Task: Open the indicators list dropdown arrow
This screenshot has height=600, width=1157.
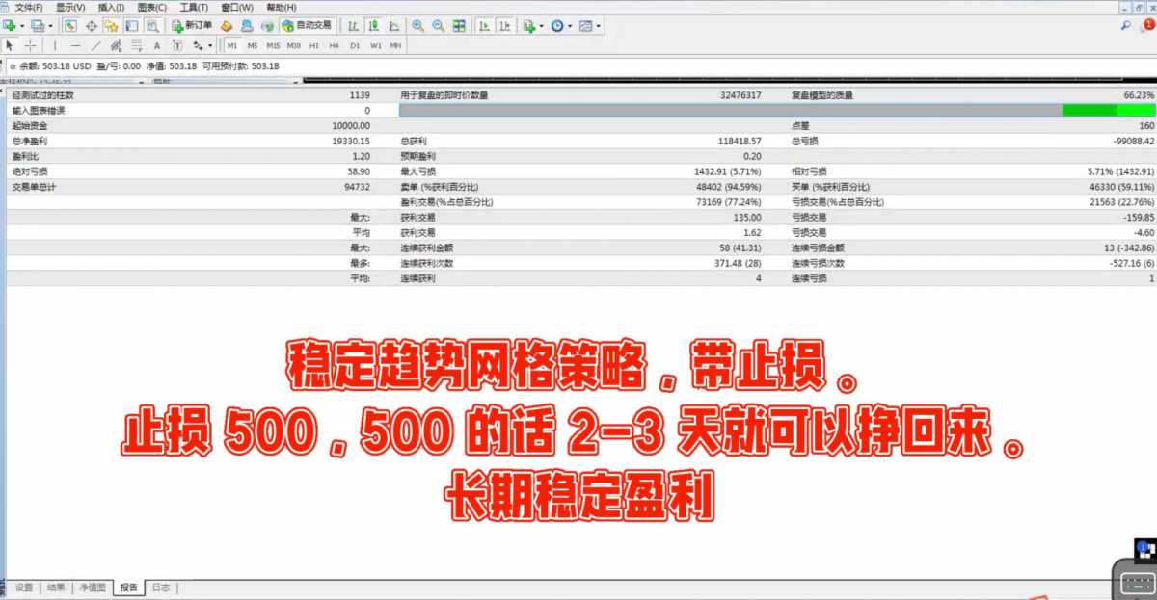Action: point(542,26)
